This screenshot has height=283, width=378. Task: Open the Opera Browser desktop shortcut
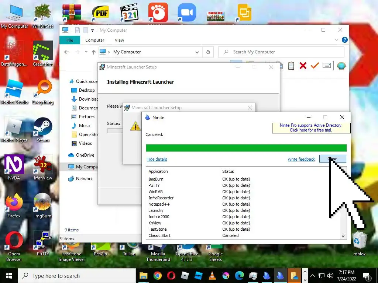[x=14, y=246]
